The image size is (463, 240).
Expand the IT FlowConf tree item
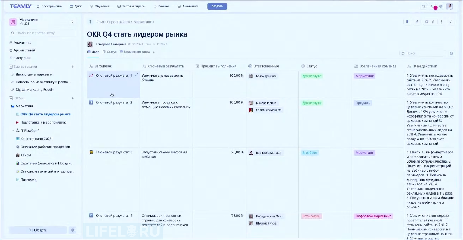[x=12, y=130]
